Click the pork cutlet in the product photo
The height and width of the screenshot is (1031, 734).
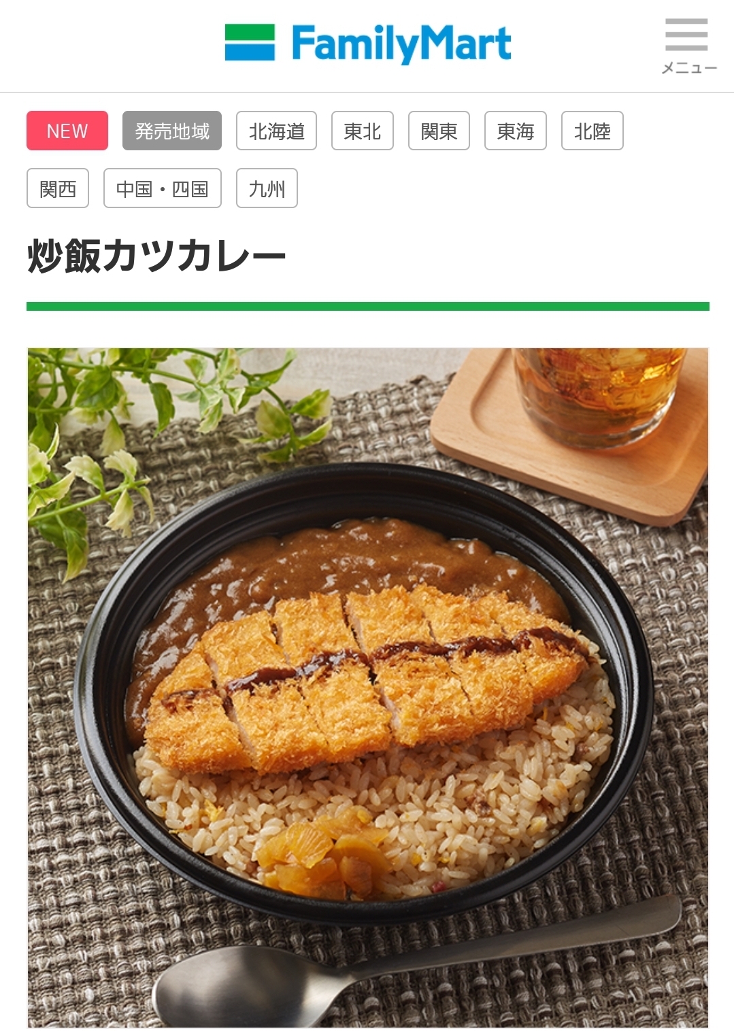click(367, 680)
